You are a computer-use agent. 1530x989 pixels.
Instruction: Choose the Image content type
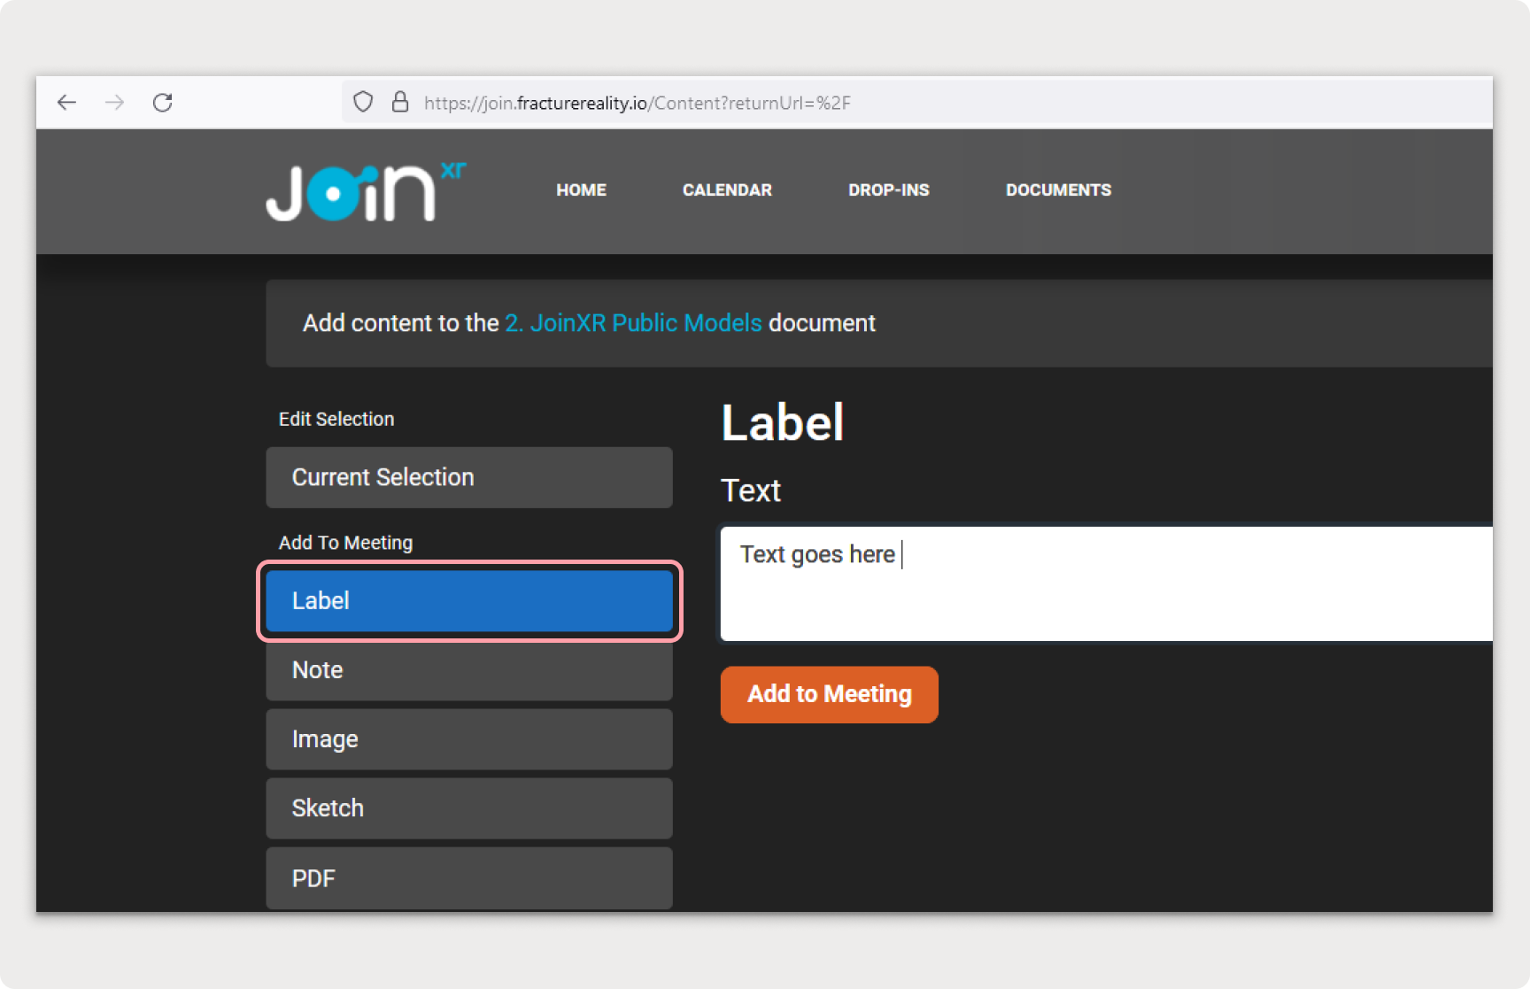coord(469,739)
